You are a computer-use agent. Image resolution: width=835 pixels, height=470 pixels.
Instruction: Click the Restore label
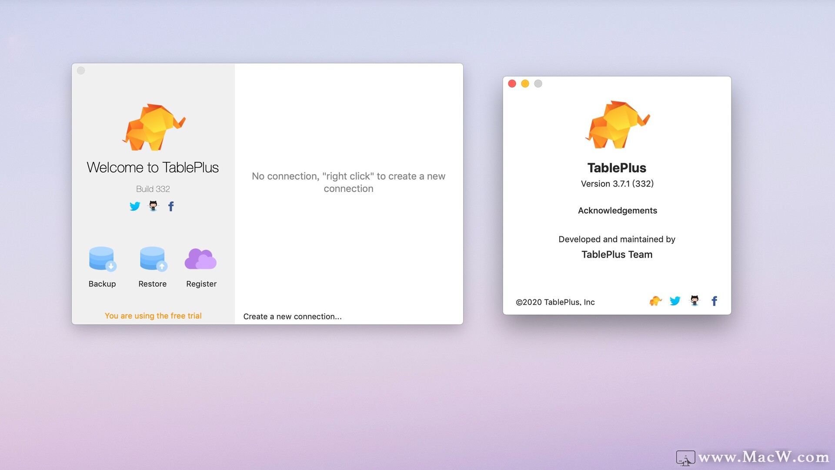(152, 284)
